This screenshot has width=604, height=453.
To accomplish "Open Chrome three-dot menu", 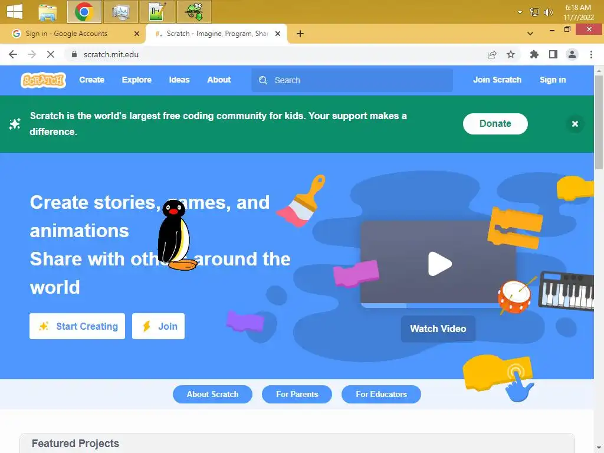I will click(x=591, y=54).
